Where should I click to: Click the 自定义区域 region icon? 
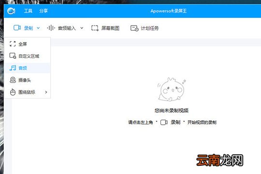pos(13,56)
